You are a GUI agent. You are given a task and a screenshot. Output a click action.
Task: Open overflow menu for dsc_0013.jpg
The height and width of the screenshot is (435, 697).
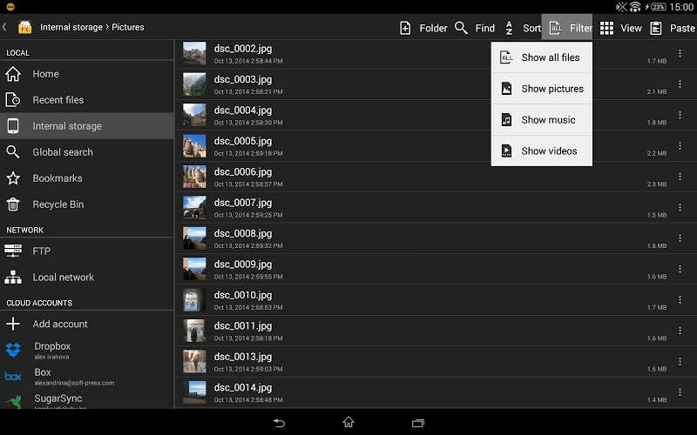tap(680, 362)
